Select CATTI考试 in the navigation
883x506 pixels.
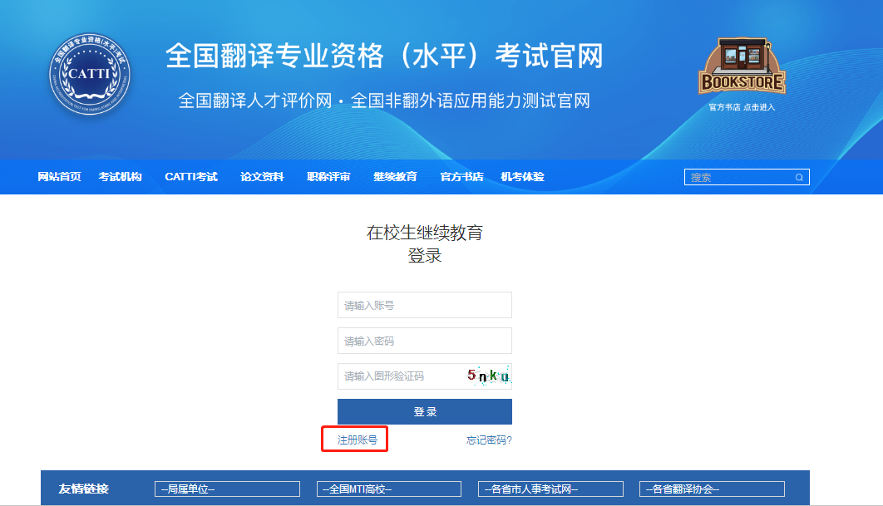pyautogui.click(x=191, y=177)
